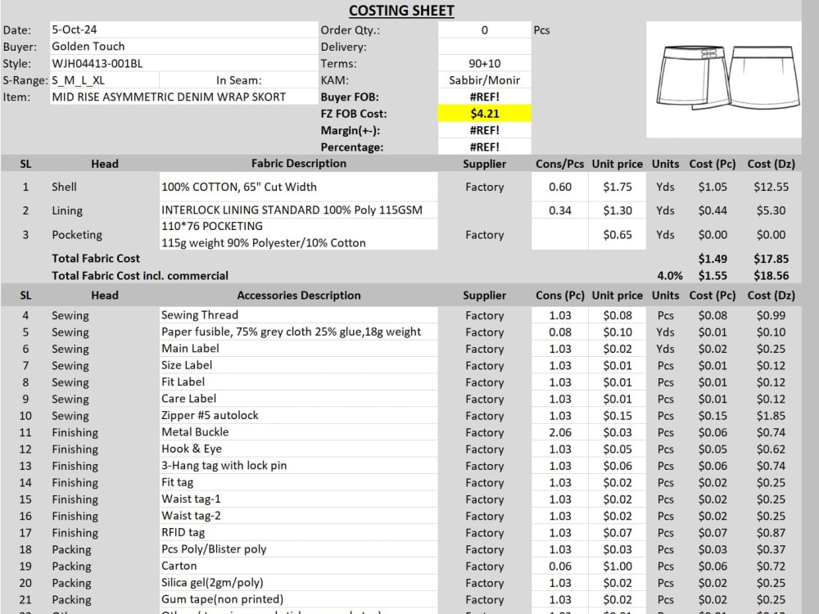
Task: Click the Percentage #REF! cell
Action: (x=484, y=147)
